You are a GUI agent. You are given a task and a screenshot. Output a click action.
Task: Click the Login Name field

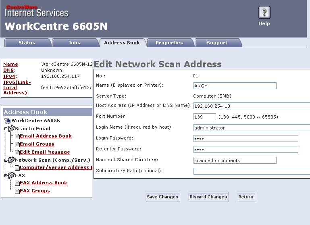(x=252, y=127)
